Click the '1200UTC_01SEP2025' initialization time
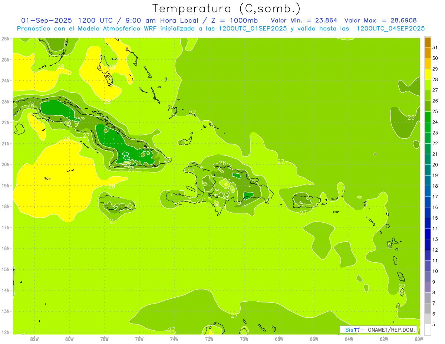445x344 pixels. pos(253,29)
